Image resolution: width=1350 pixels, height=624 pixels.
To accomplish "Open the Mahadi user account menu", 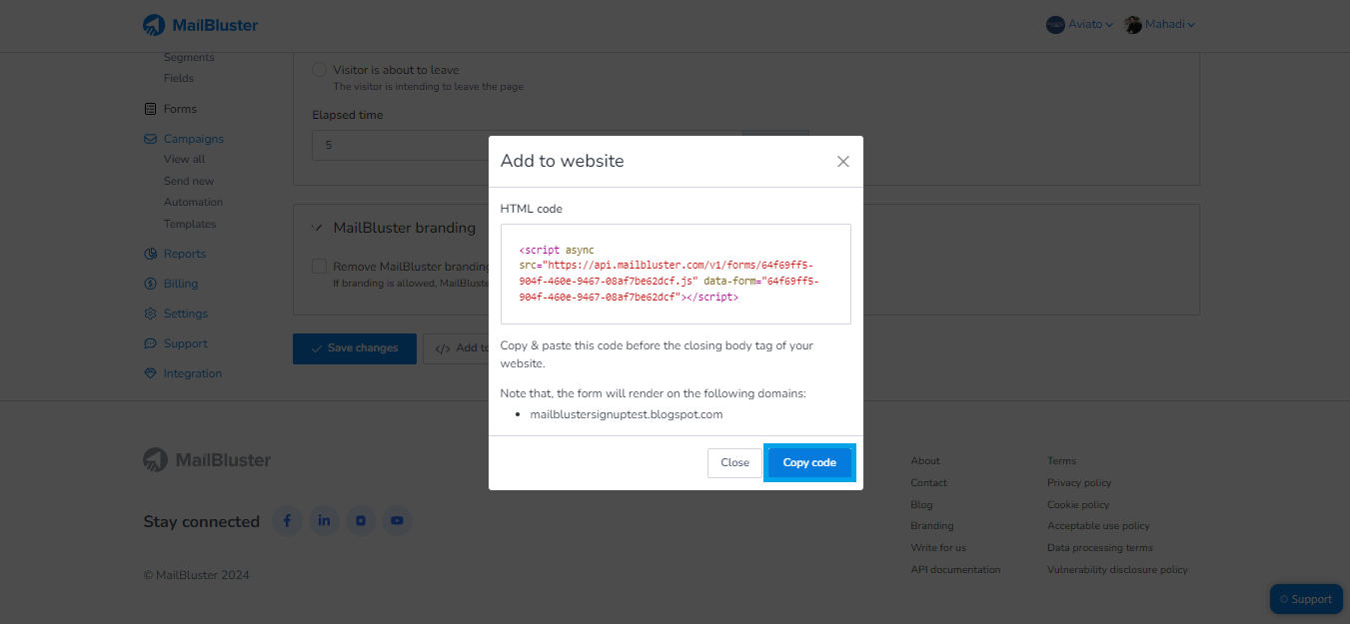I will coord(1159,25).
